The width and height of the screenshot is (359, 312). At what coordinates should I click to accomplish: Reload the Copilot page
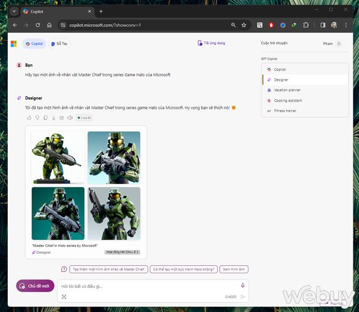[x=38, y=25]
